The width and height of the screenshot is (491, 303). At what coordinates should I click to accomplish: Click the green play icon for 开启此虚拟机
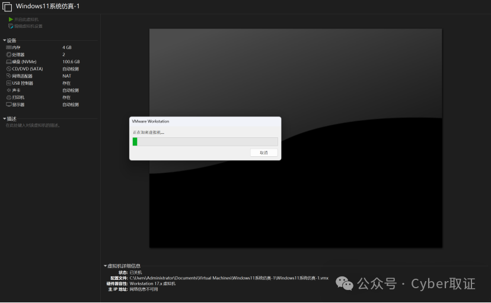[x=11, y=20]
